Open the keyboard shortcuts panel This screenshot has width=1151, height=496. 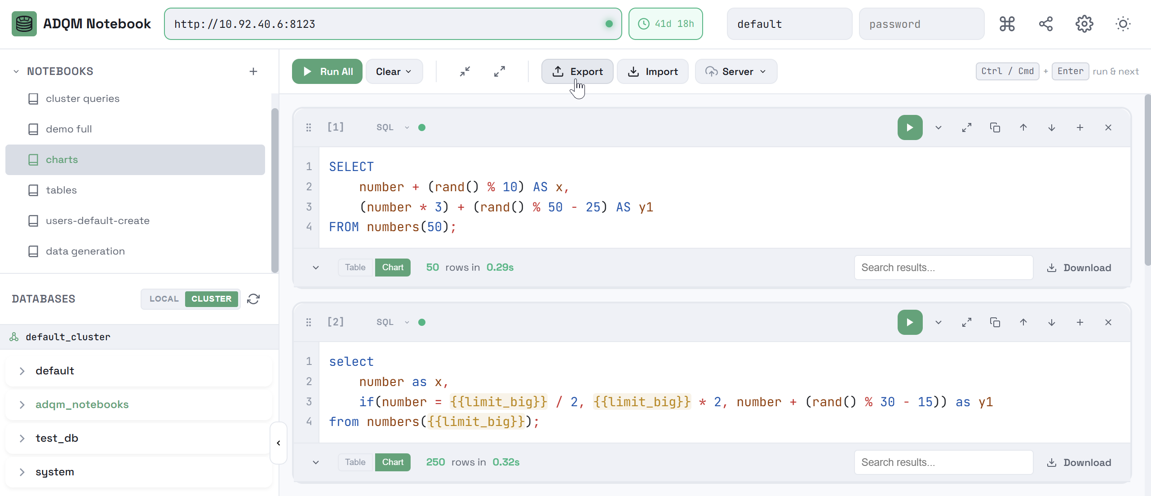click(x=1007, y=24)
